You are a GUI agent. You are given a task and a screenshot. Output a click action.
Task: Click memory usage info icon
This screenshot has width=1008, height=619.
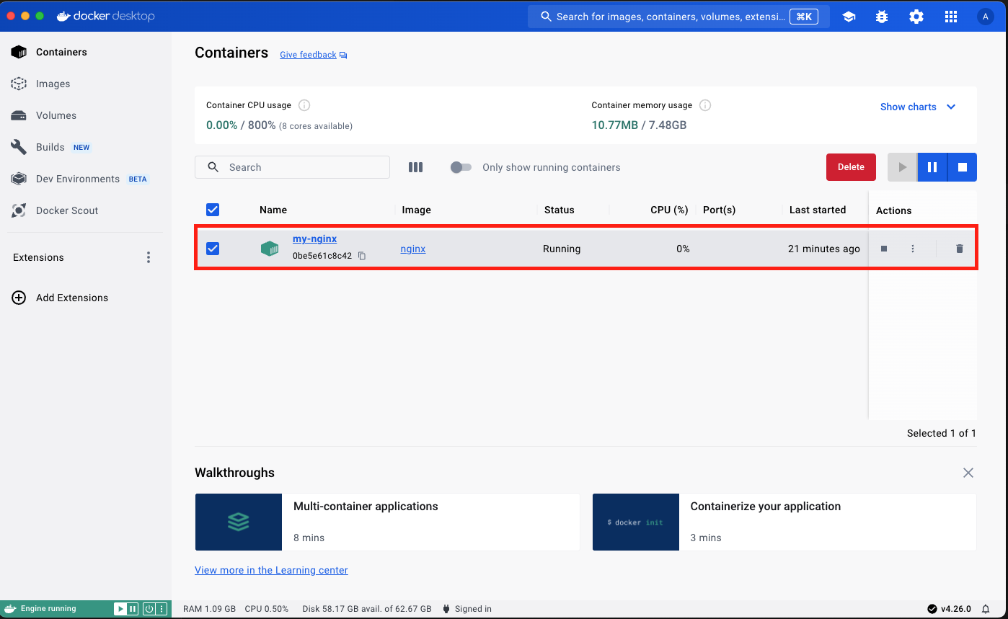tap(705, 105)
